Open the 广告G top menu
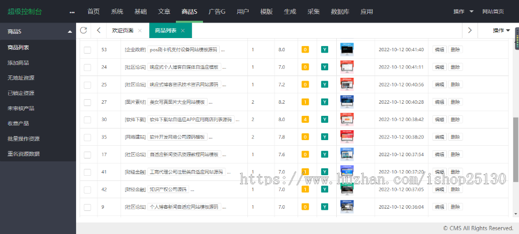Image resolution: width=519 pixels, height=234 pixels. coord(217,12)
